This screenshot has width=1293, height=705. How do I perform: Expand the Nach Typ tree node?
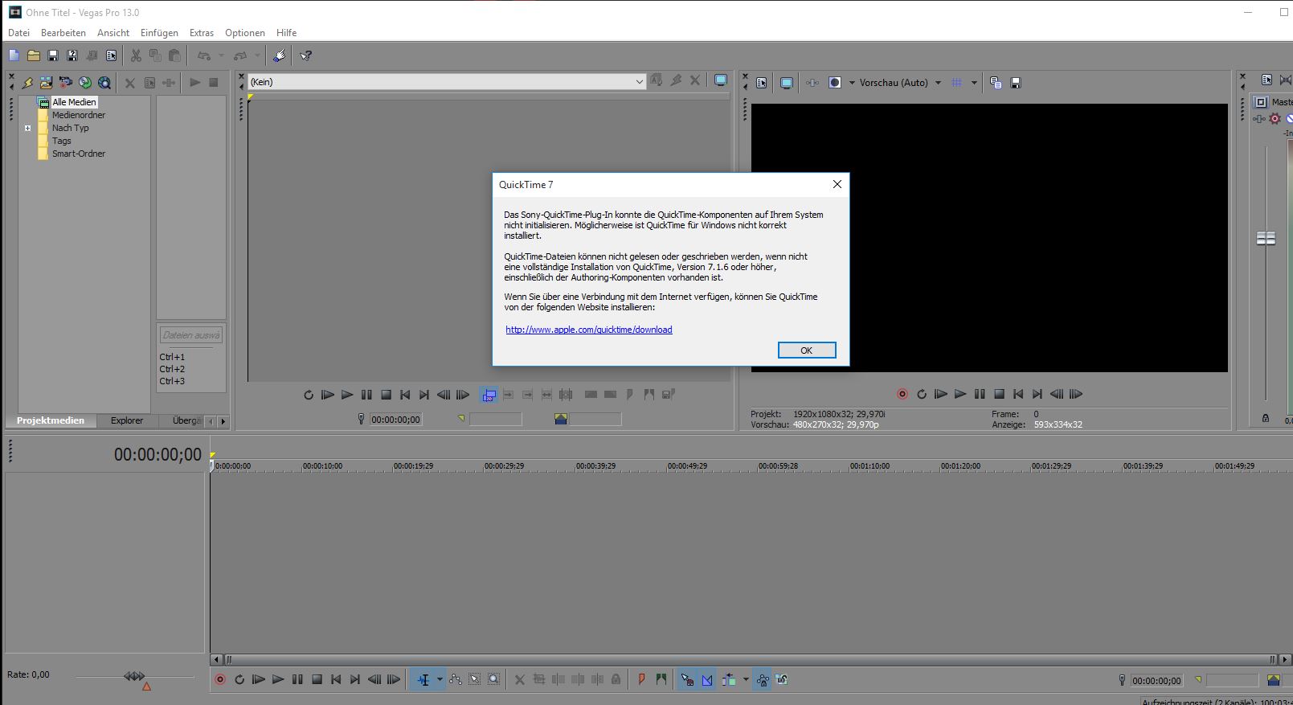click(x=27, y=128)
